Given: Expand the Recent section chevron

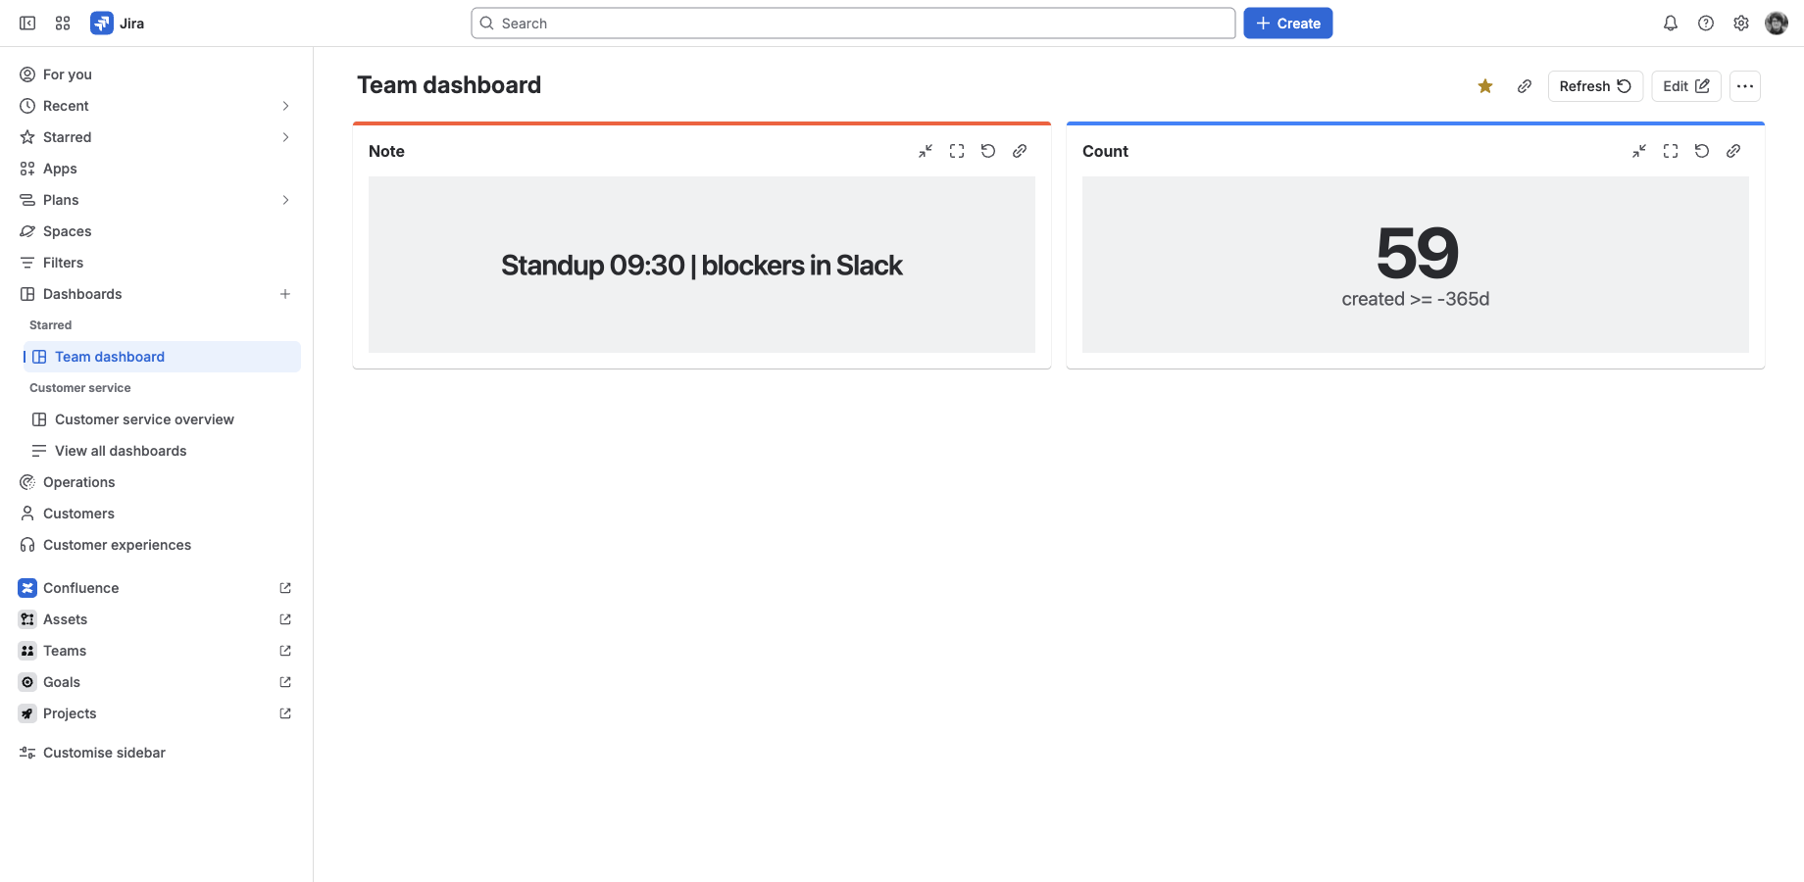Looking at the screenshot, I should [285, 106].
